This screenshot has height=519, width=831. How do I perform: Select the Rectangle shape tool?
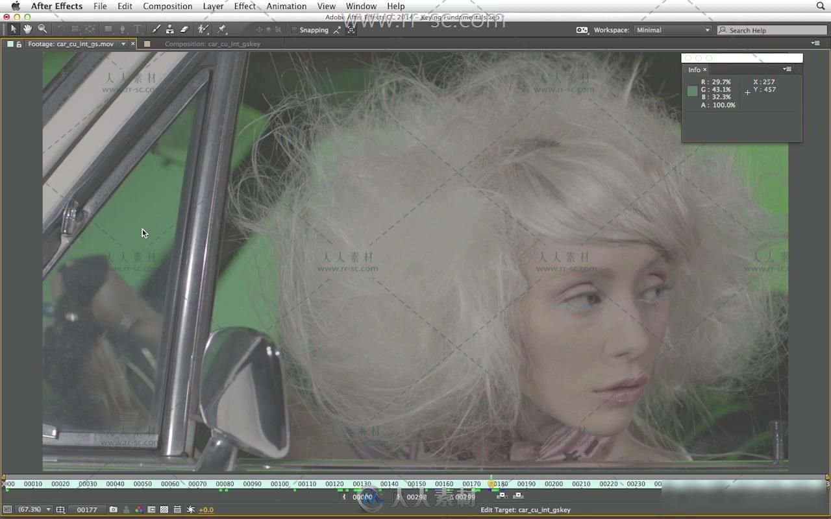click(108, 29)
